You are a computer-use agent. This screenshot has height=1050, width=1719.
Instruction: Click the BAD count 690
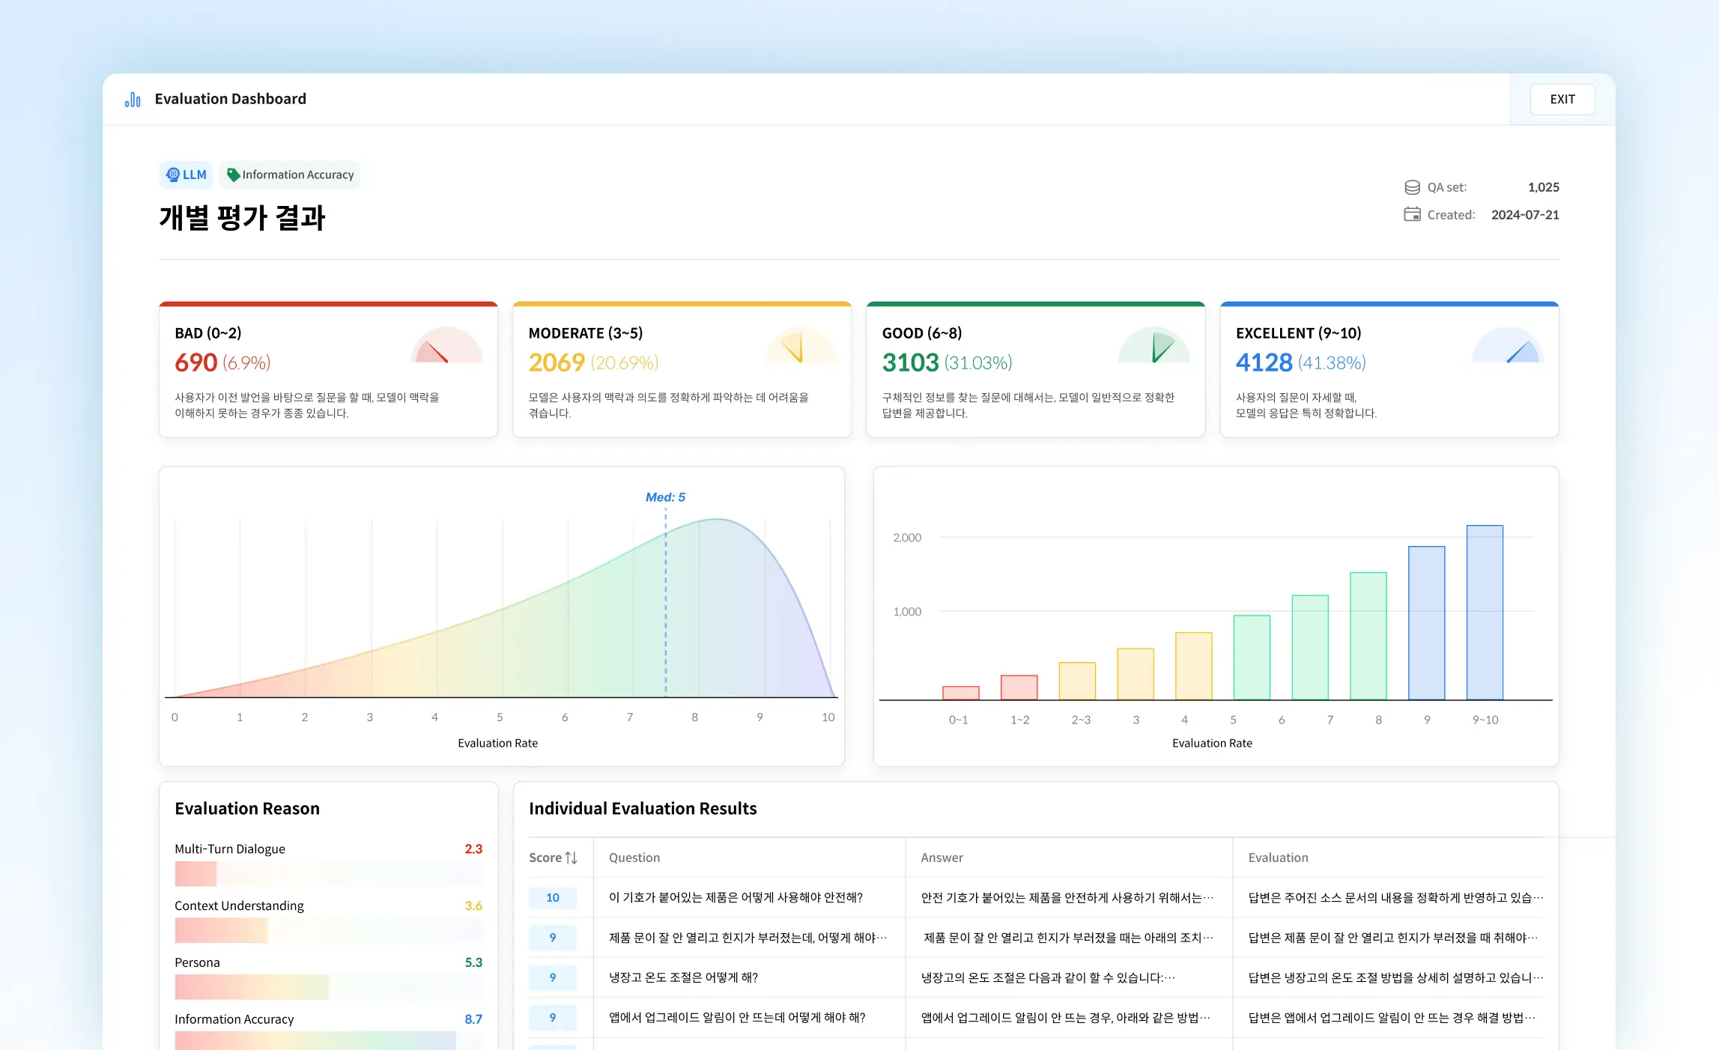195,362
